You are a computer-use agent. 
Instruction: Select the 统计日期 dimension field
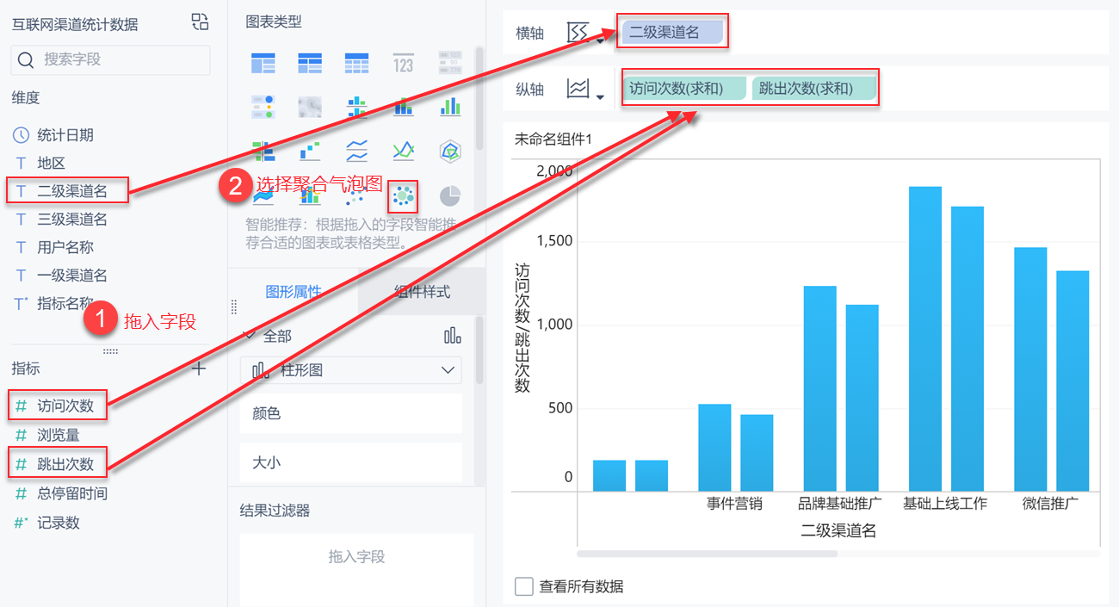tap(65, 135)
